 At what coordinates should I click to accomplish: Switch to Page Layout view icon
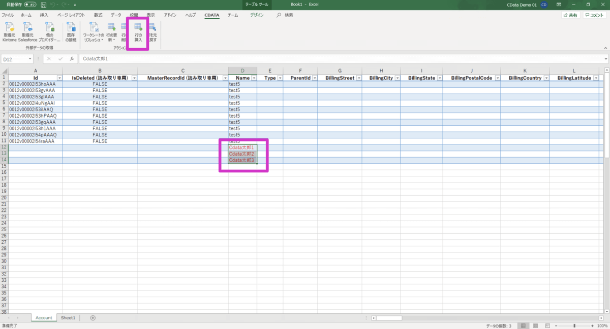pyautogui.click(x=535, y=325)
